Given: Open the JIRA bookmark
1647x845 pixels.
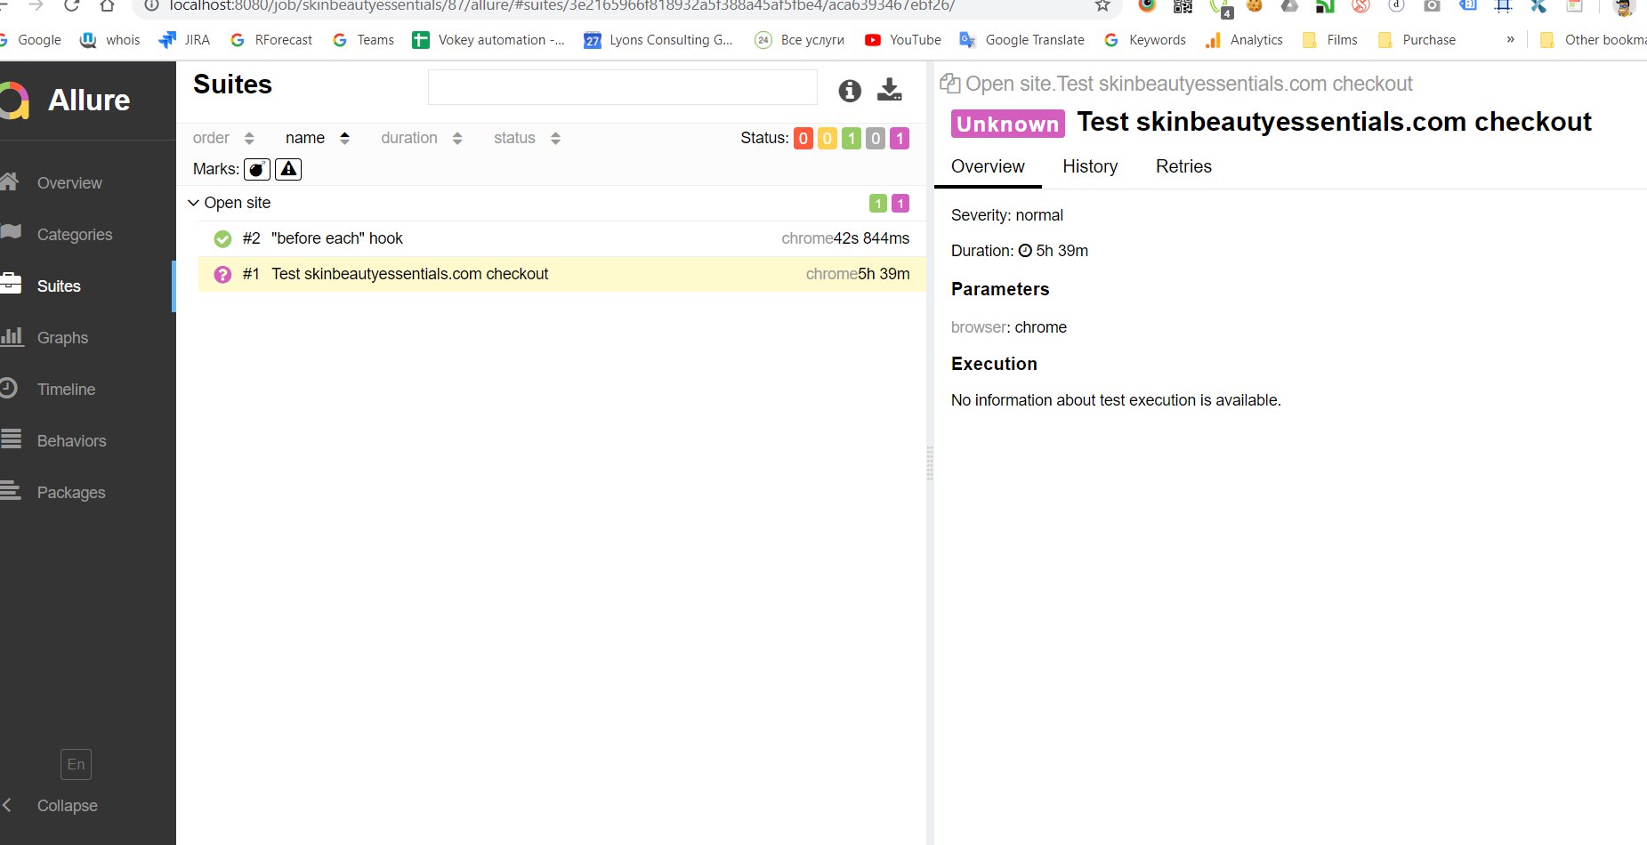Looking at the screenshot, I should (x=184, y=40).
